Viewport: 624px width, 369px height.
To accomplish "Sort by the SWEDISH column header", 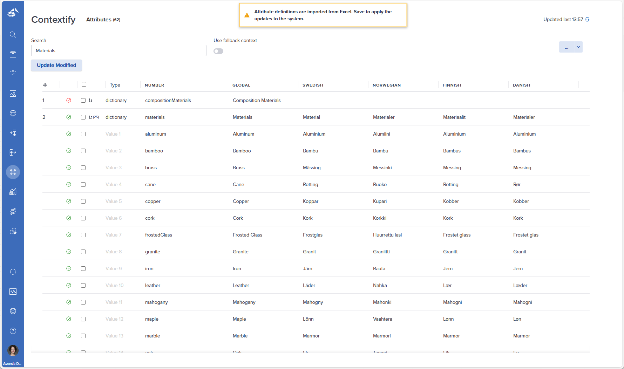I will (313, 85).
